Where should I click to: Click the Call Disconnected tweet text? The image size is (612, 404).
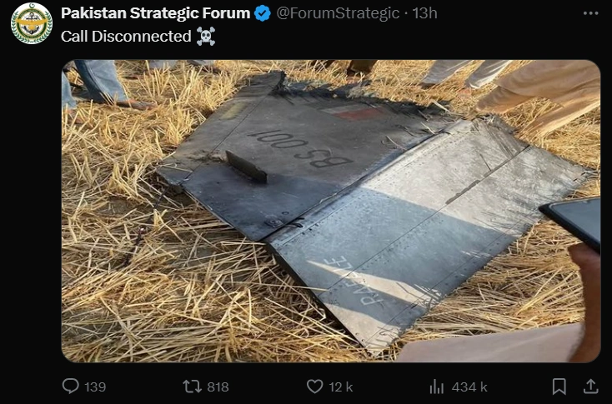tap(126, 37)
